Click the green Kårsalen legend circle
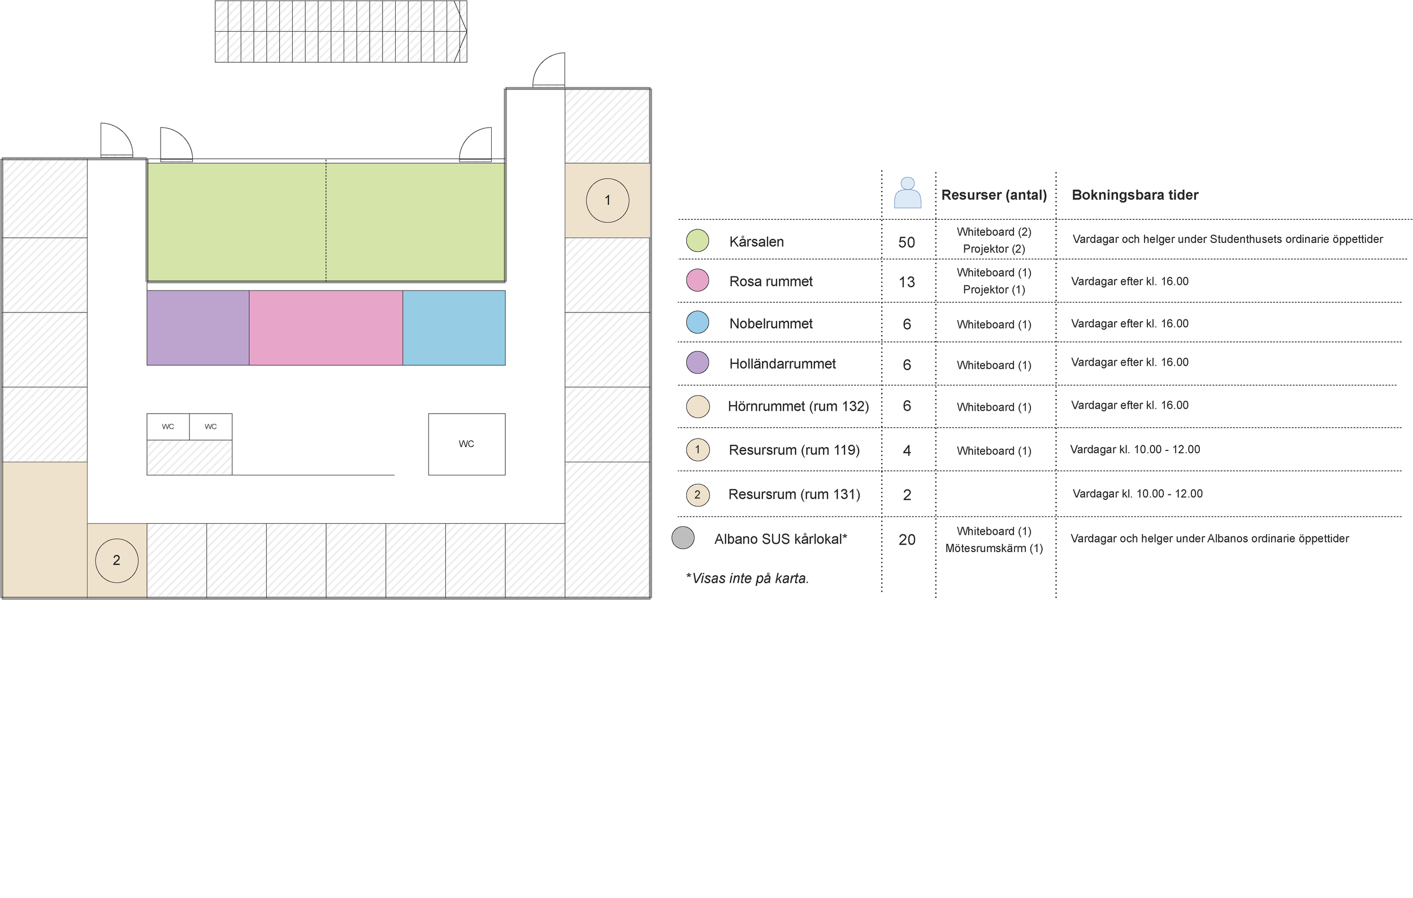 point(697,241)
